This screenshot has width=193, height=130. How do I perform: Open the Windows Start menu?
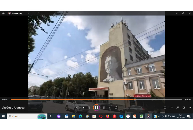3,116
